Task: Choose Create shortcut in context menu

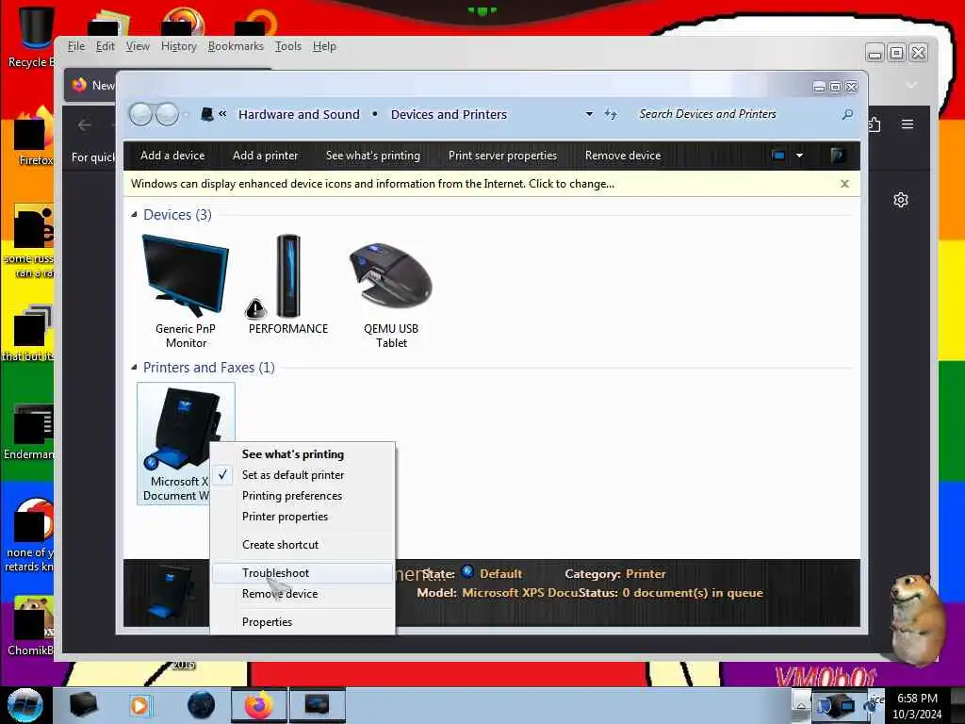Action: pos(303,545)
